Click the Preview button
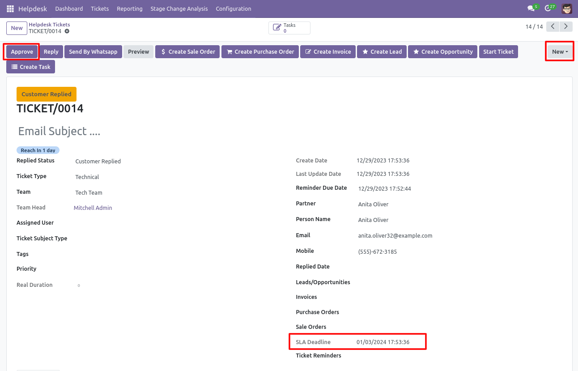578x371 pixels. (x=139, y=52)
